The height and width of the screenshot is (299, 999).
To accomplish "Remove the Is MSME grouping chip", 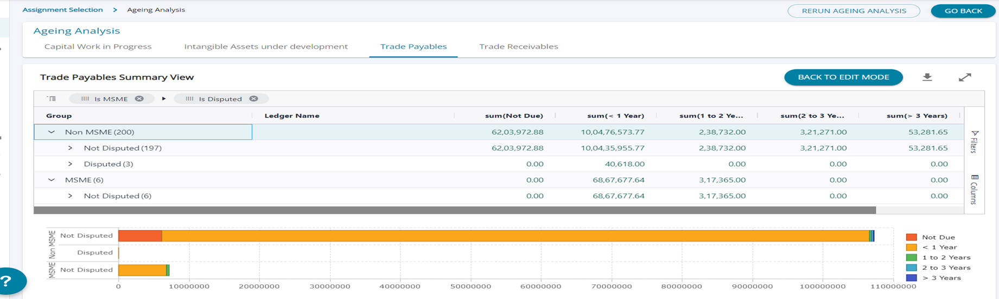I will click(139, 99).
